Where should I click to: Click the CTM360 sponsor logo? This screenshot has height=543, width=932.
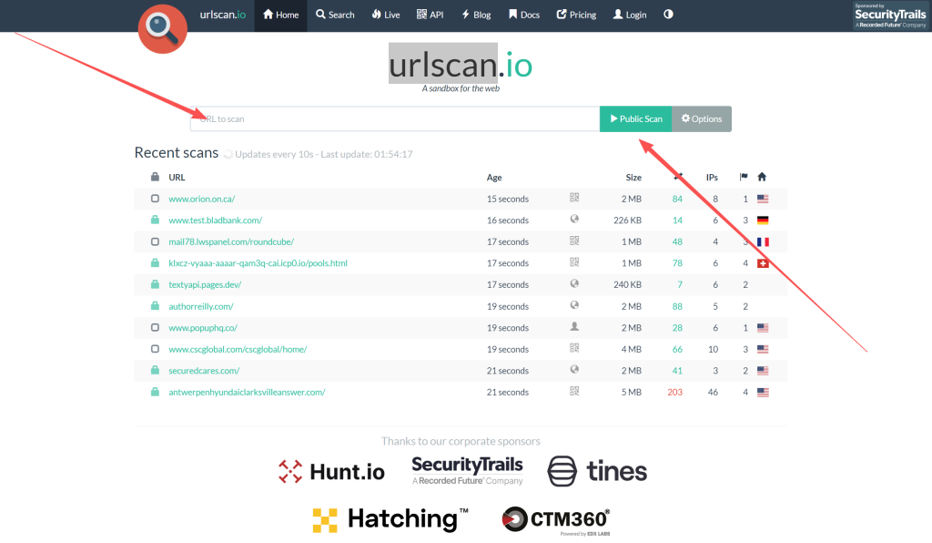[556, 519]
